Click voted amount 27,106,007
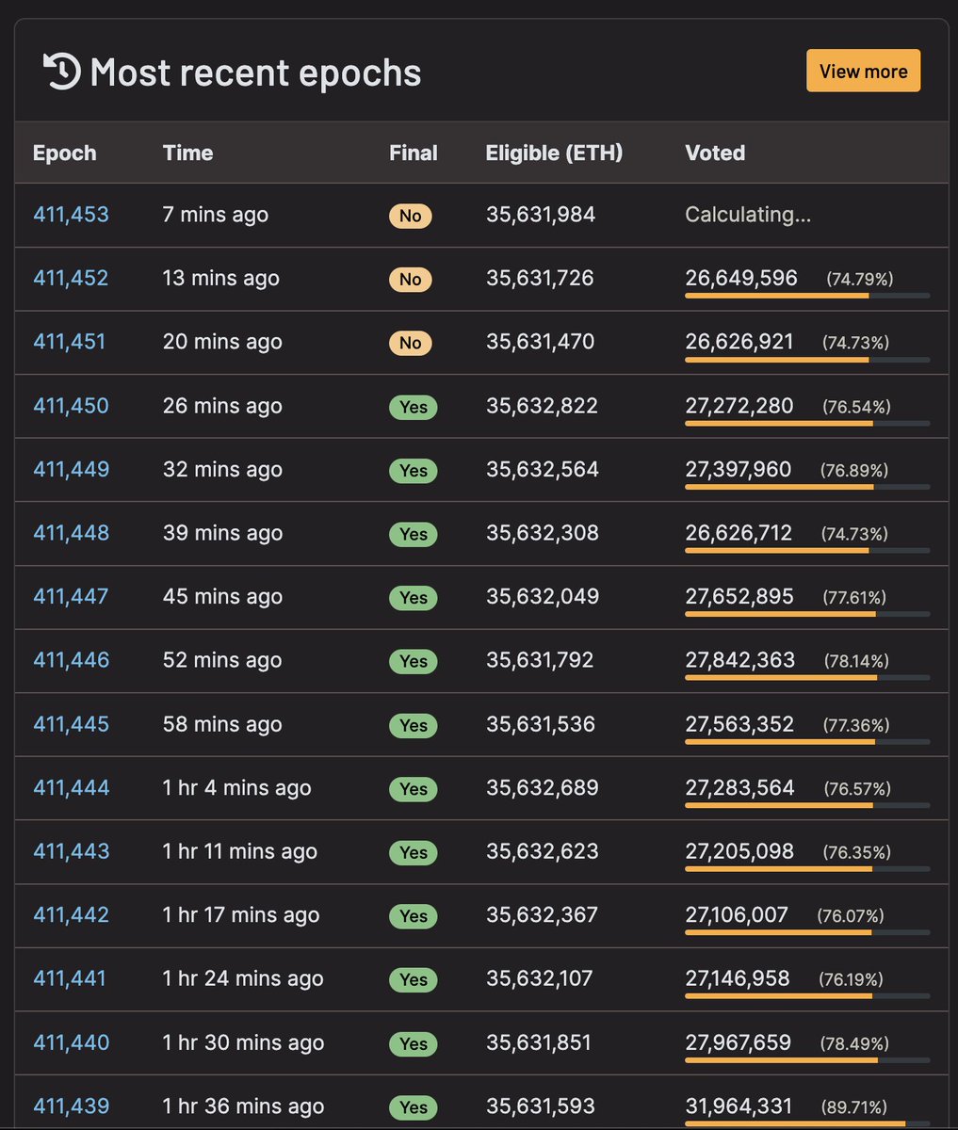 point(737,915)
